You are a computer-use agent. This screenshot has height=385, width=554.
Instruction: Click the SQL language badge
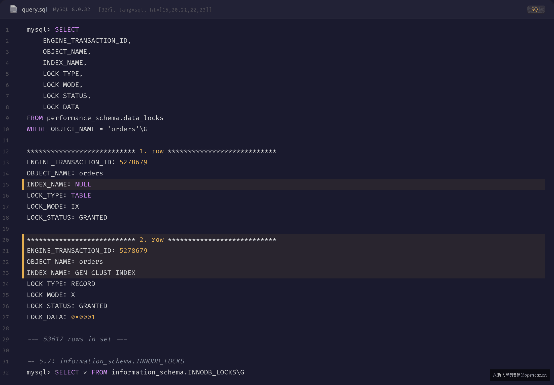pos(536,9)
